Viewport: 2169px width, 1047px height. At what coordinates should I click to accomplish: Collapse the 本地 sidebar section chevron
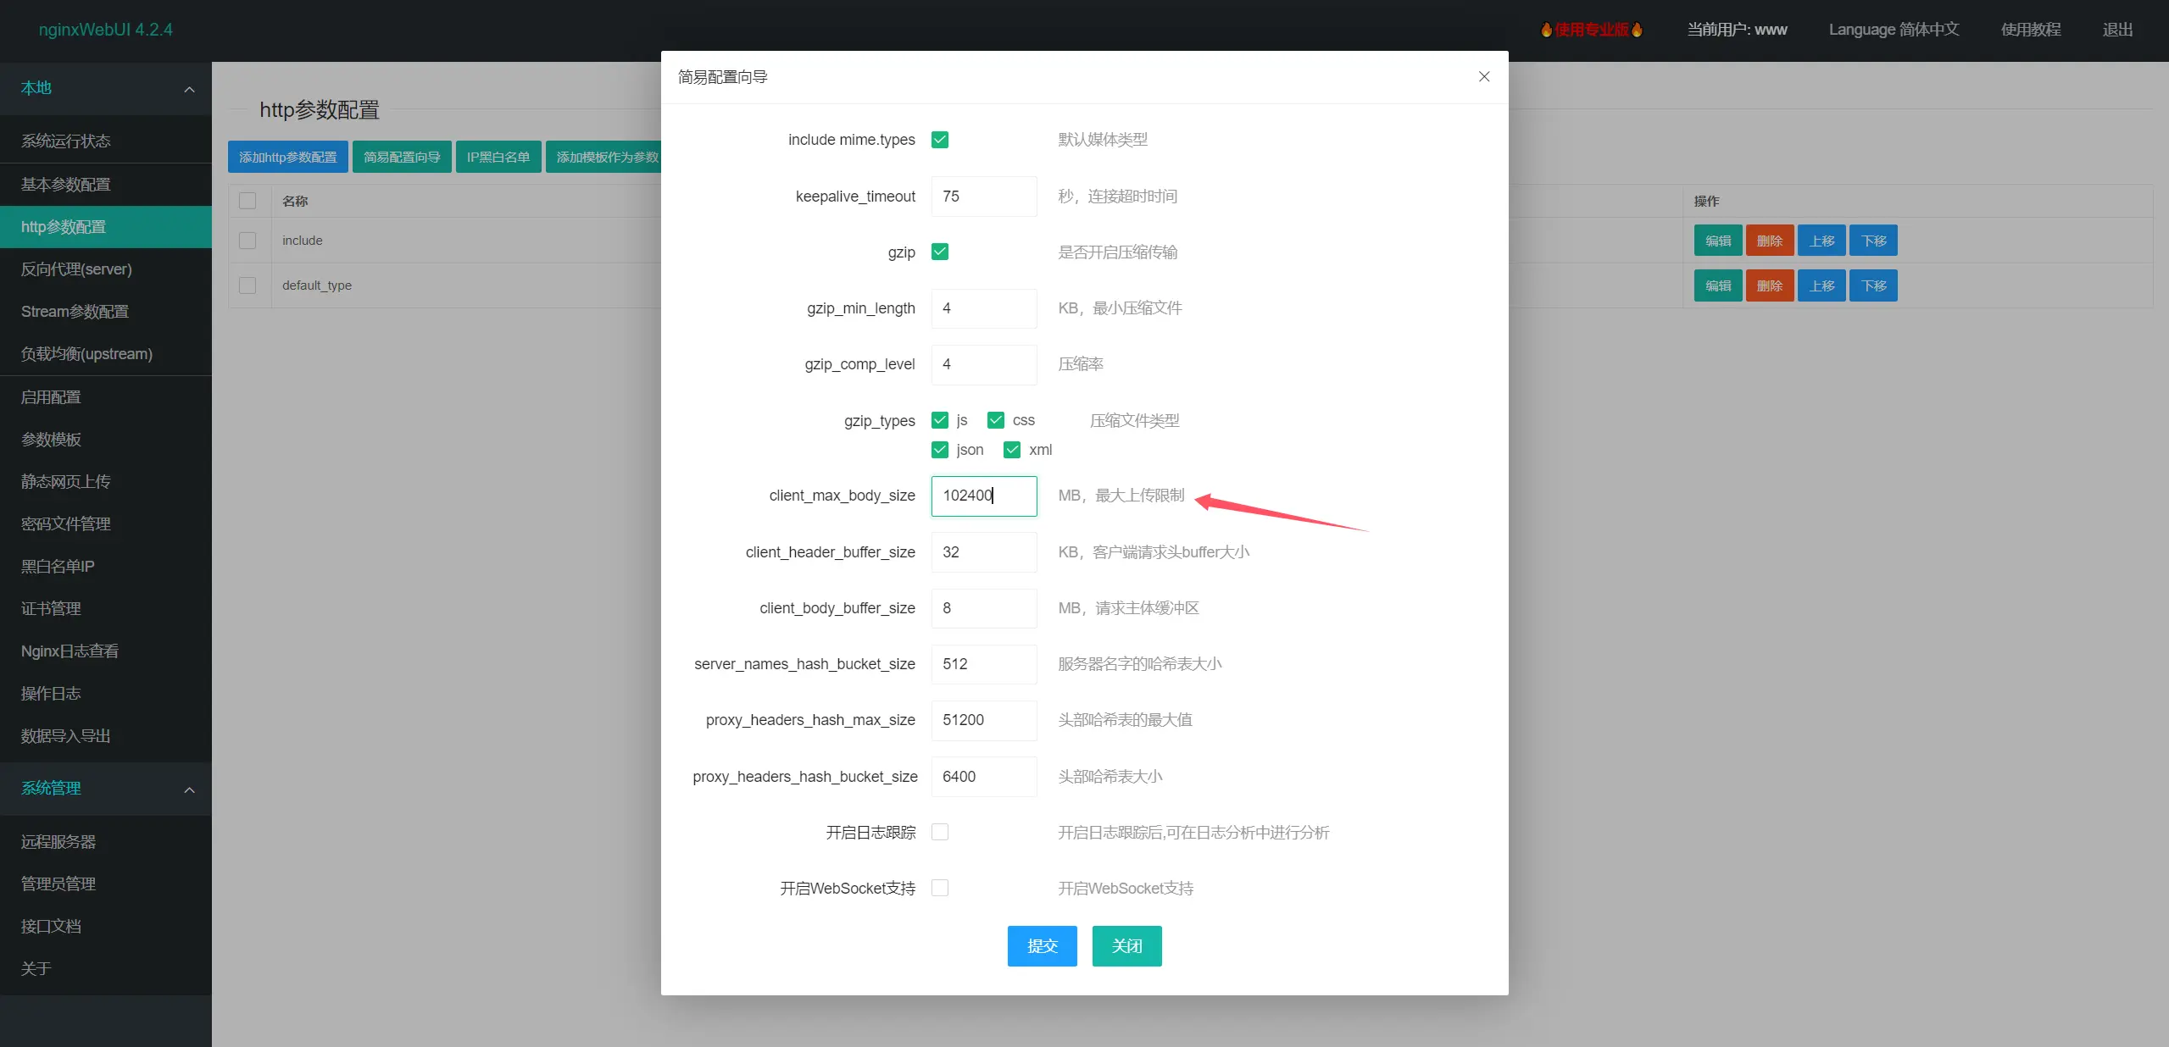pyautogui.click(x=189, y=89)
